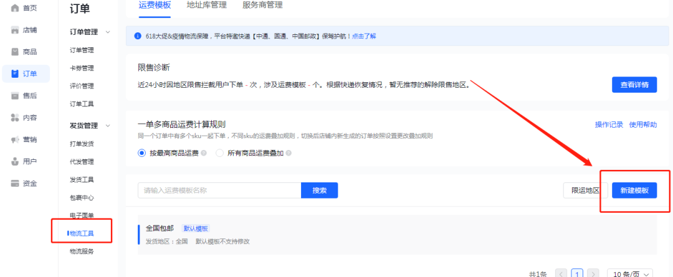Open the 售后 after-sales icon
This screenshot has height=277, width=673.
pos(15,96)
